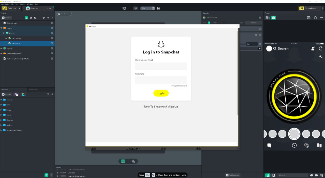
Task: Click the login dialog vertical scrollbar
Action: [237, 73]
